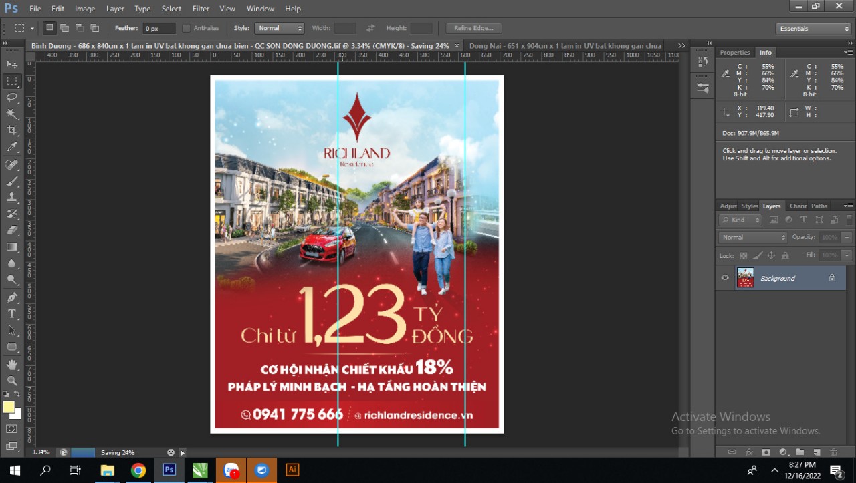Select the Lasso tool
The width and height of the screenshot is (856, 483).
(12, 98)
